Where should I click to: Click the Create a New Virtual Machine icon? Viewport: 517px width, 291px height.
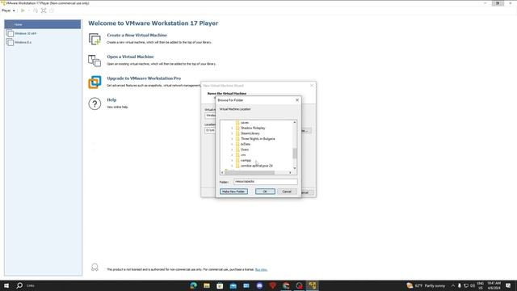tap(95, 39)
